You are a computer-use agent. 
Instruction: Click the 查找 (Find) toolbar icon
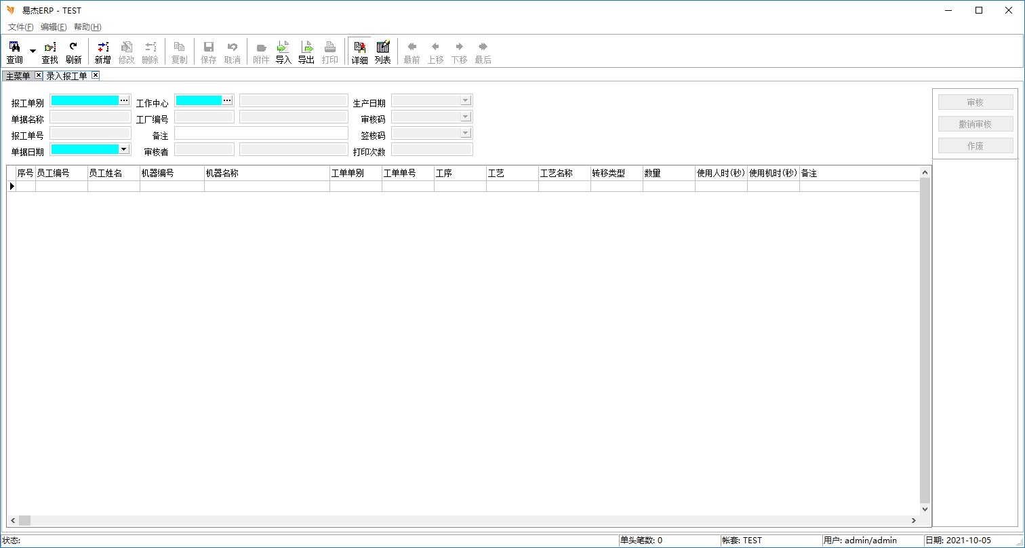click(50, 52)
